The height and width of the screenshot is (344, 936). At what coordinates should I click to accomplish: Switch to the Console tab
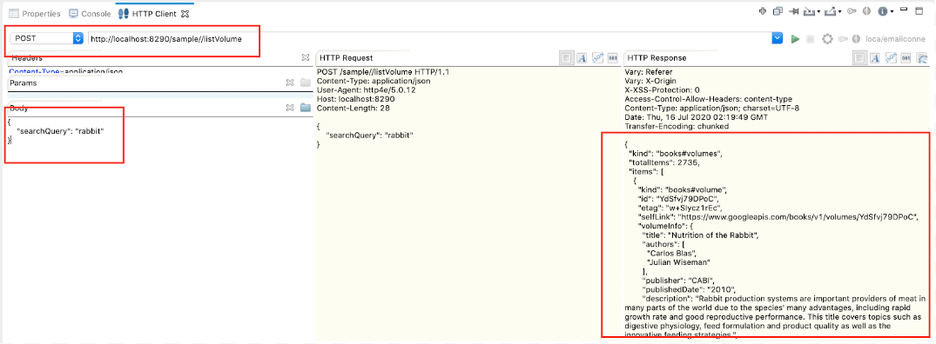(x=91, y=13)
